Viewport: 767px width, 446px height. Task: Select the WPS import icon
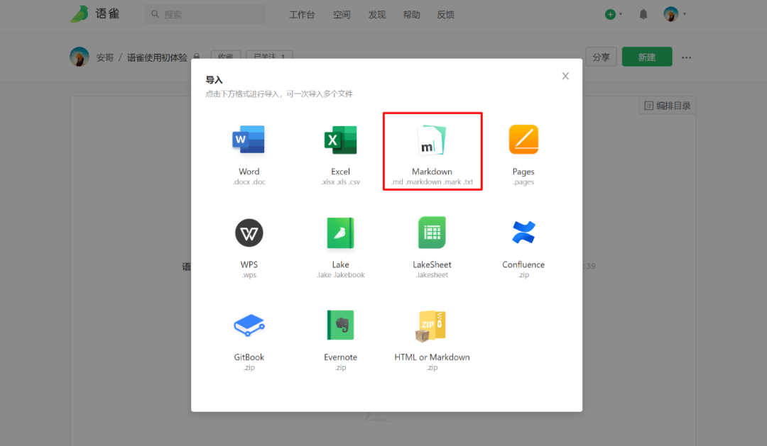pos(249,233)
